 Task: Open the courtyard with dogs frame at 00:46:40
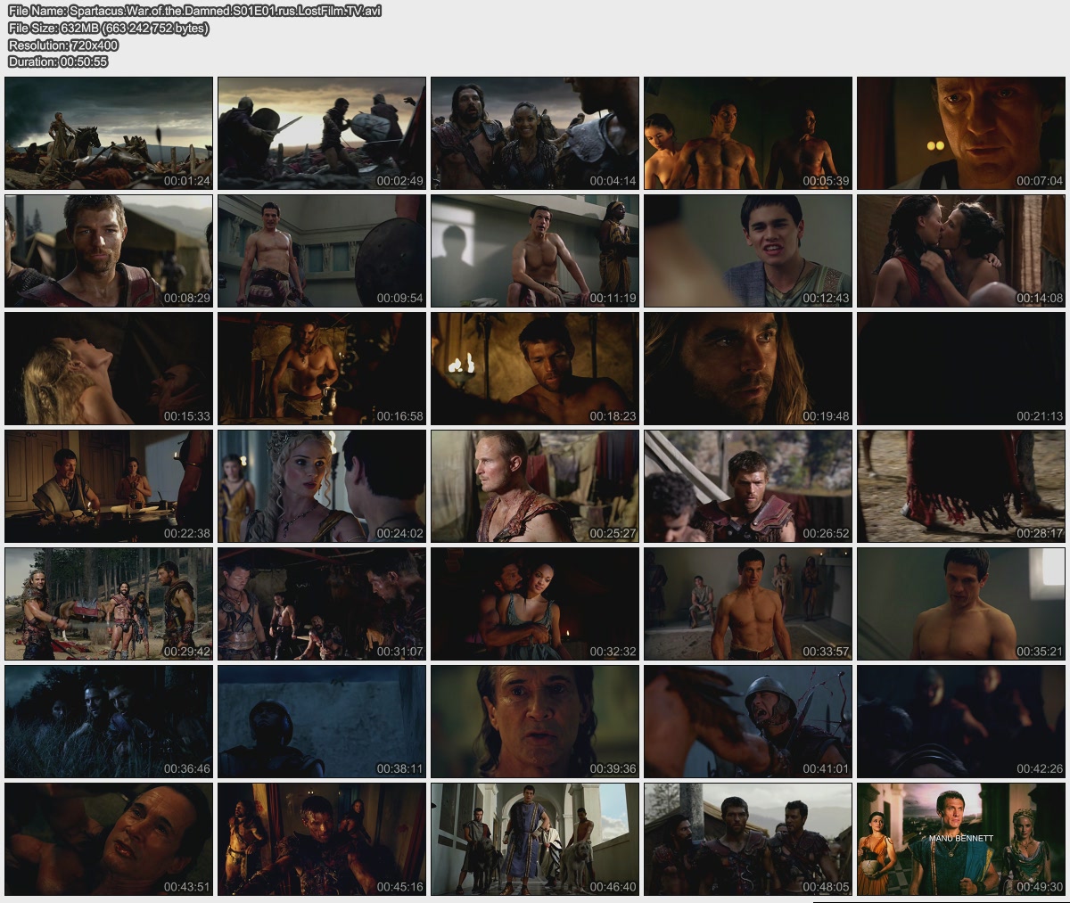[x=535, y=839]
